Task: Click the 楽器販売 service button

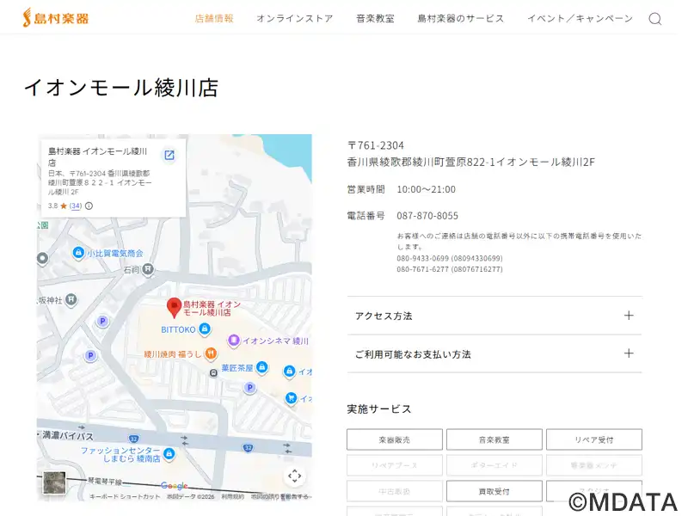Action: (395, 439)
